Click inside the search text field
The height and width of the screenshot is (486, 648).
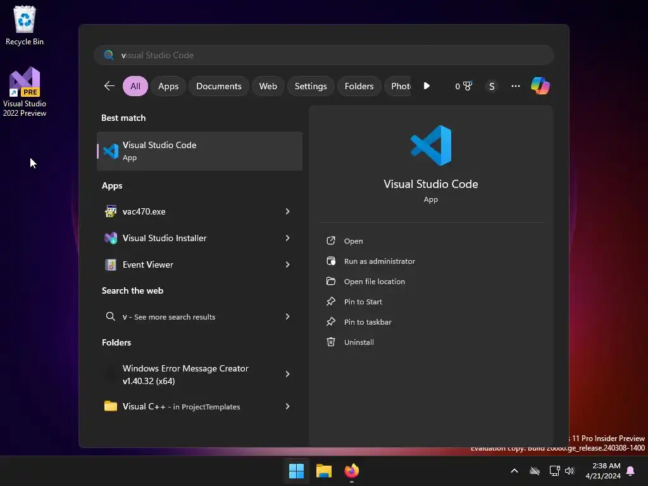tap(324, 55)
